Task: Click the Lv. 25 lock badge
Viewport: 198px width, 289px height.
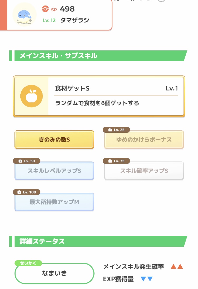Action: (116, 130)
